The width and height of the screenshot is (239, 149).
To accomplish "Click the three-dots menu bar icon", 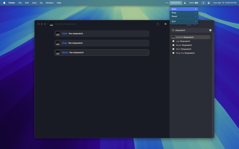I will pos(167,3).
